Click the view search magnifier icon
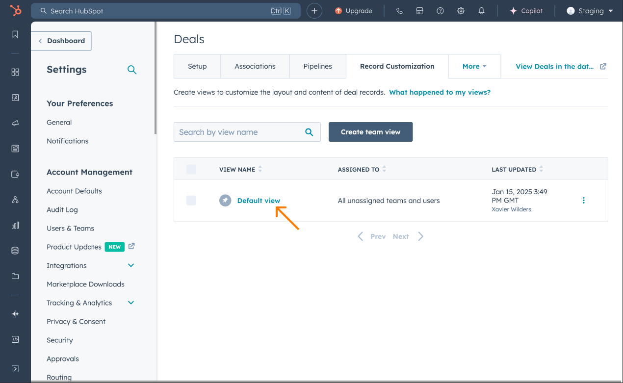This screenshot has height=383, width=623. point(309,132)
